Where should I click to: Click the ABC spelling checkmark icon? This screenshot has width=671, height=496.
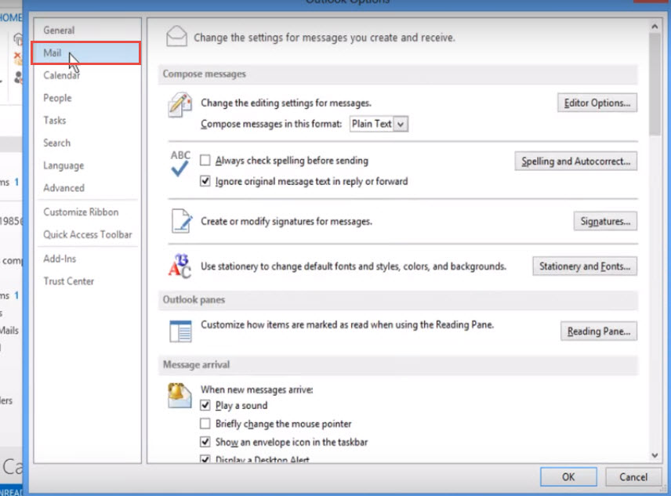point(180,163)
